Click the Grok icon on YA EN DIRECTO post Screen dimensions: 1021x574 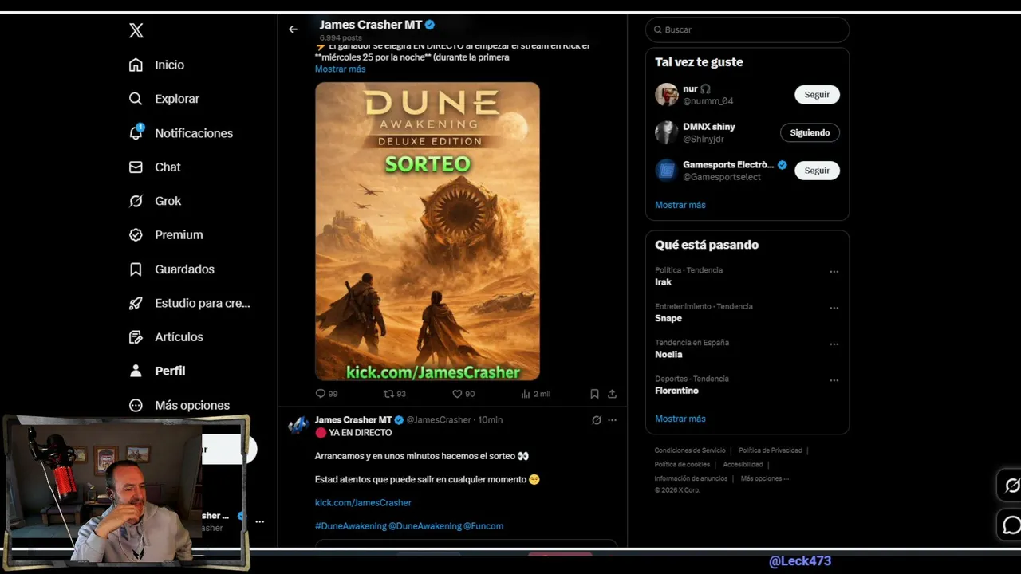point(596,420)
